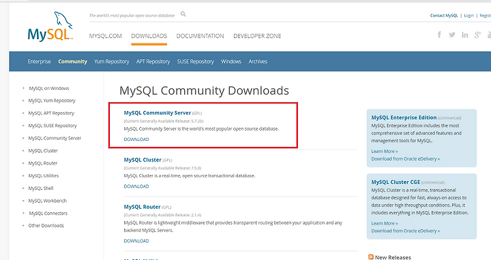Open MySQL Enterprise Edition heading link

point(404,118)
